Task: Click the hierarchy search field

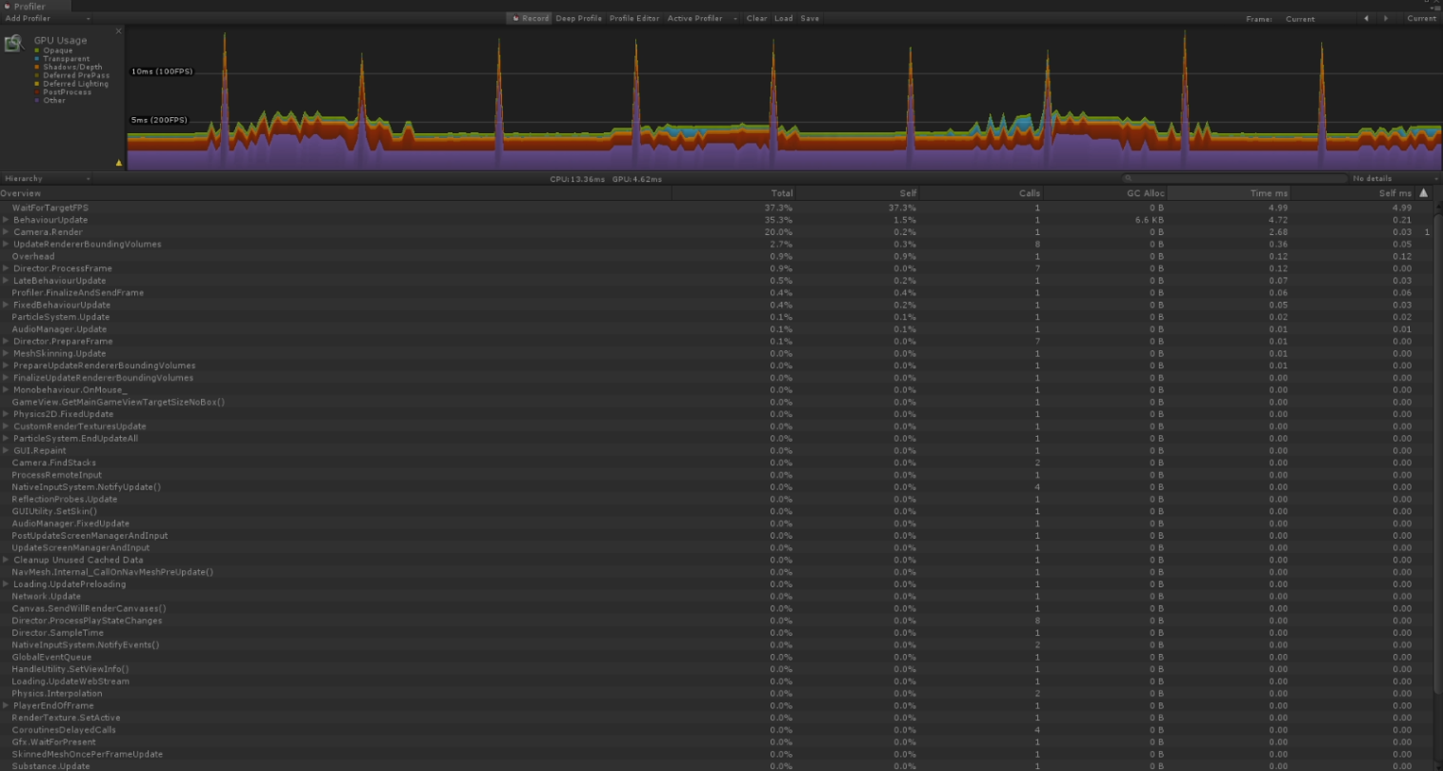Action: coord(1233,179)
